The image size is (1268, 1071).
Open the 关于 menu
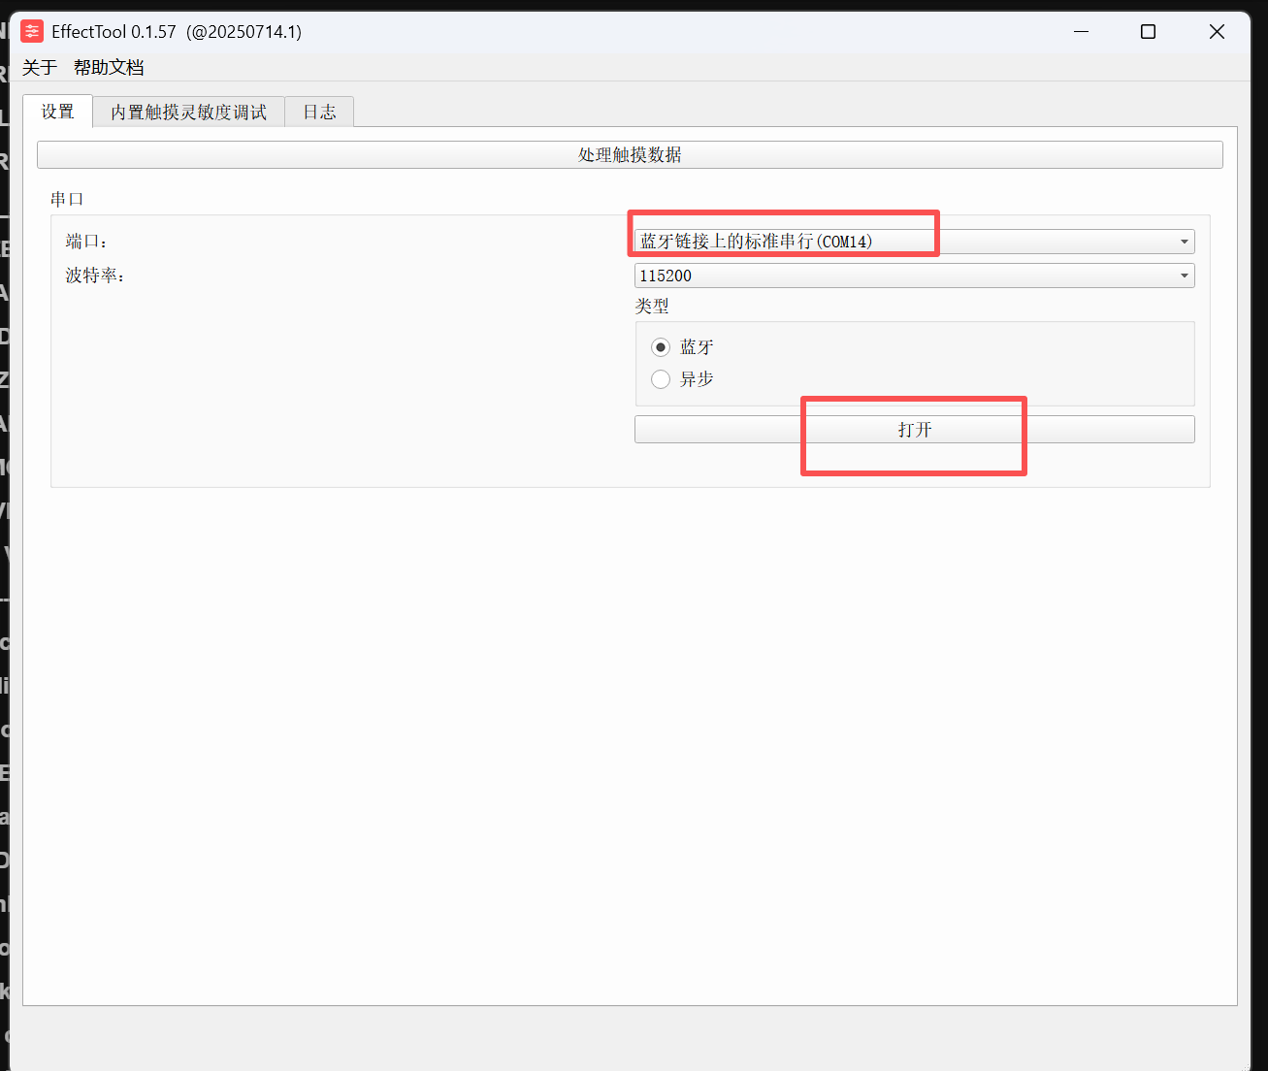(x=40, y=67)
